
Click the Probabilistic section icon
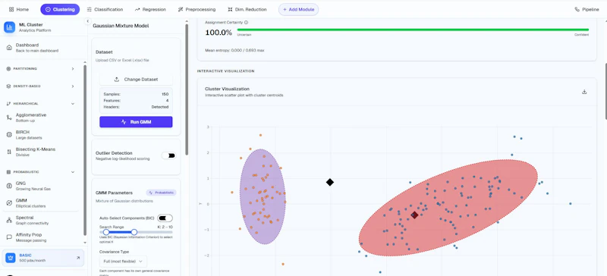[9, 171]
